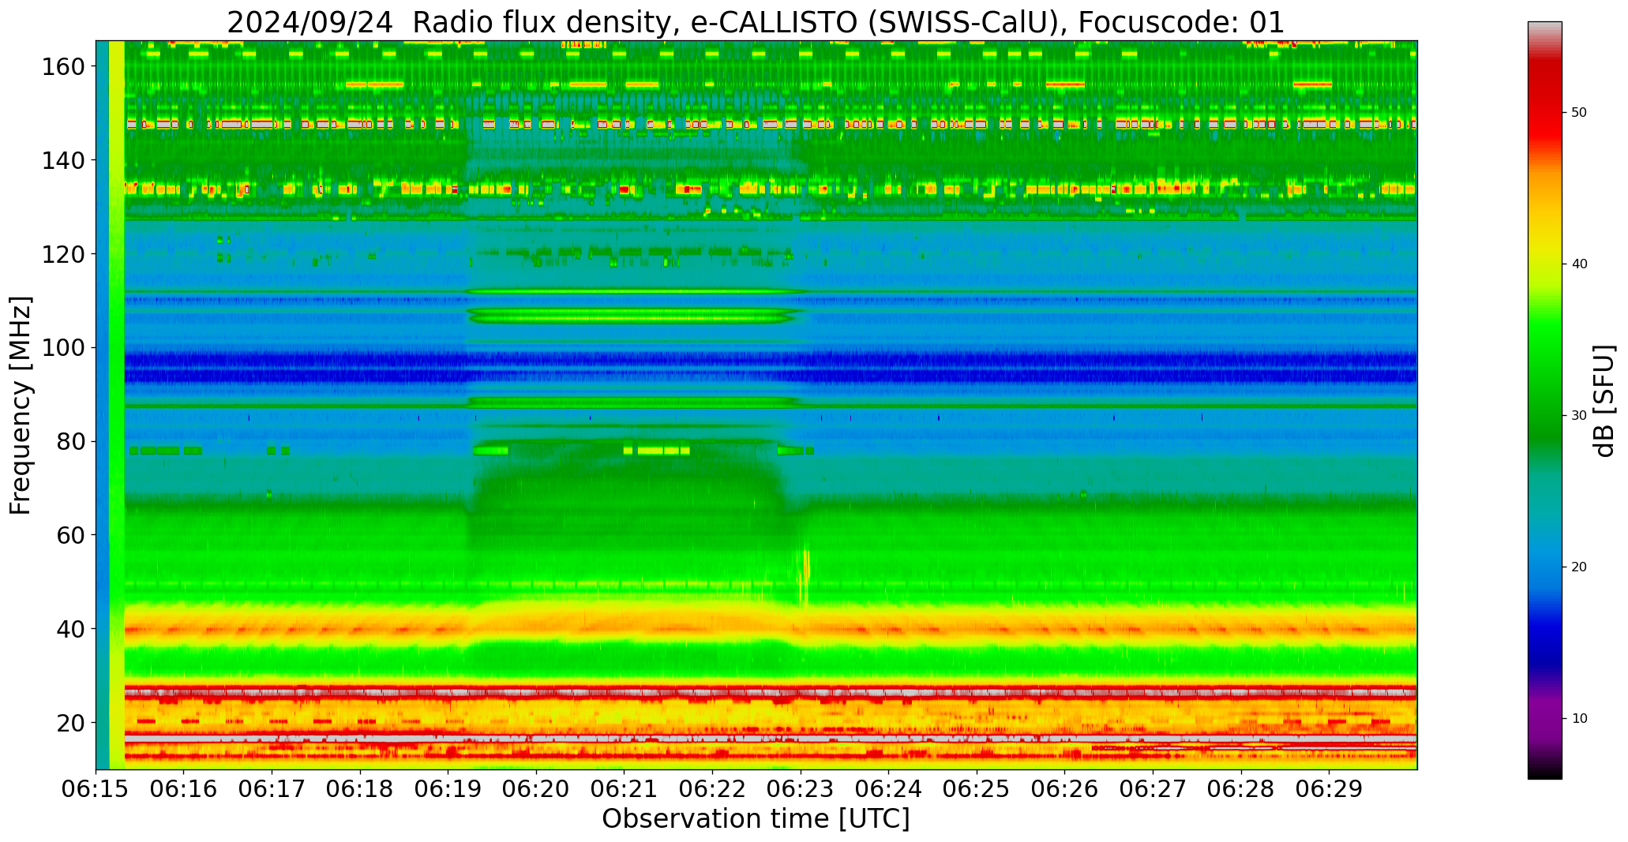This screenshot has height=842, width=1628.
Task: Click the colorbar gradient scale
Action: 1544,400
